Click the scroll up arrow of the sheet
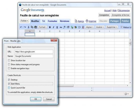This screenshot has width=135, height=109. coord(130,40)
